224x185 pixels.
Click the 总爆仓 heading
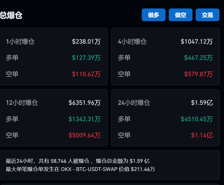(x=11, y=16)
